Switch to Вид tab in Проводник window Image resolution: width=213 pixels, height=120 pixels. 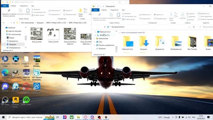123,10
